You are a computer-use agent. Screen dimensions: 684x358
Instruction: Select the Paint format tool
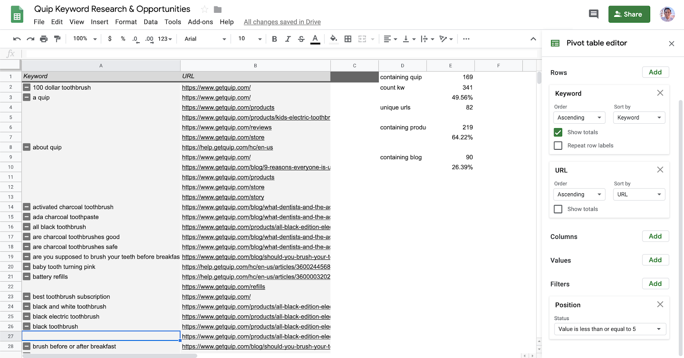(57, 39)
